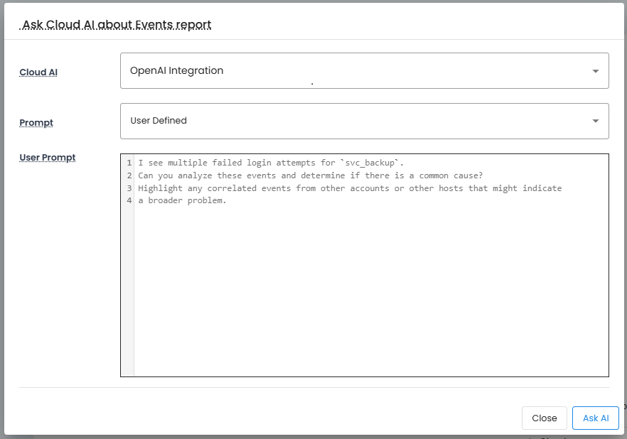
Task: Click line number 1 in editor gutter
Action: coord(129,163)
